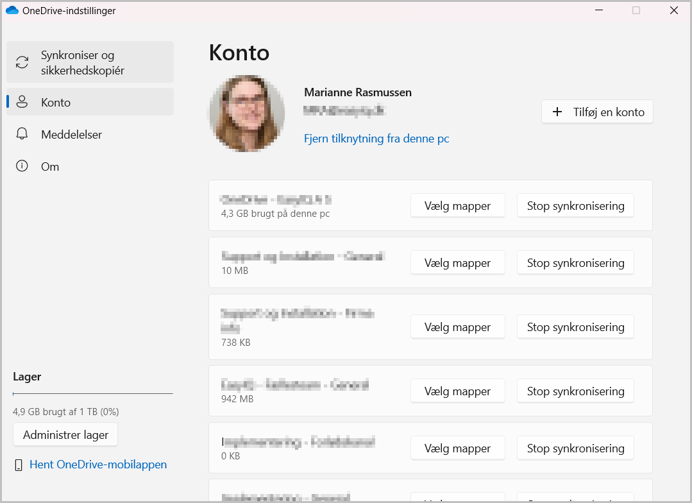
Task: Click the OneDrive-indstillinger window title
Action: tap(69, 11)
